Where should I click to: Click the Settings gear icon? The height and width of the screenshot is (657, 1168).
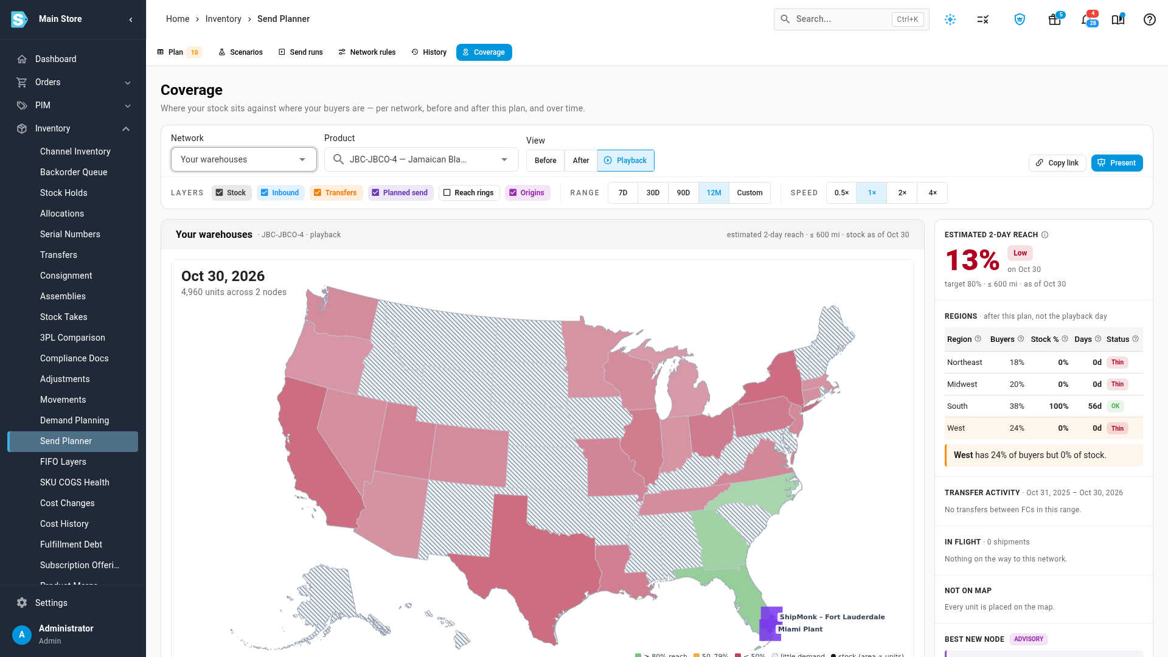[22, 603]
